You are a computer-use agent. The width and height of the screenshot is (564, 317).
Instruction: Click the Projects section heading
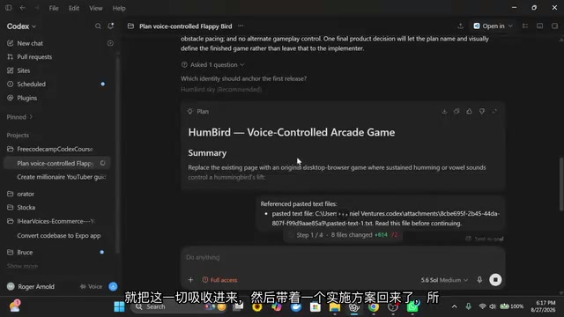click(x=18, y=135)
